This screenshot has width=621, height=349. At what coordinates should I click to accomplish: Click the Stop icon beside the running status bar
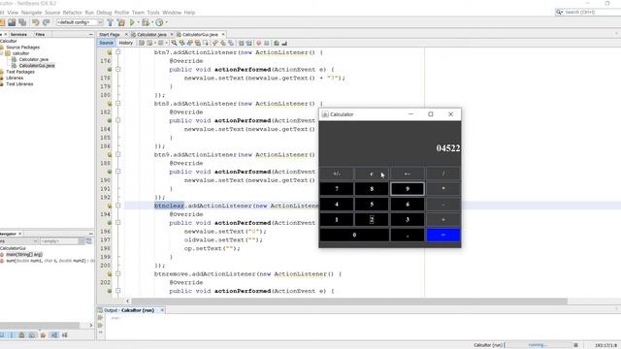[575, 345]
